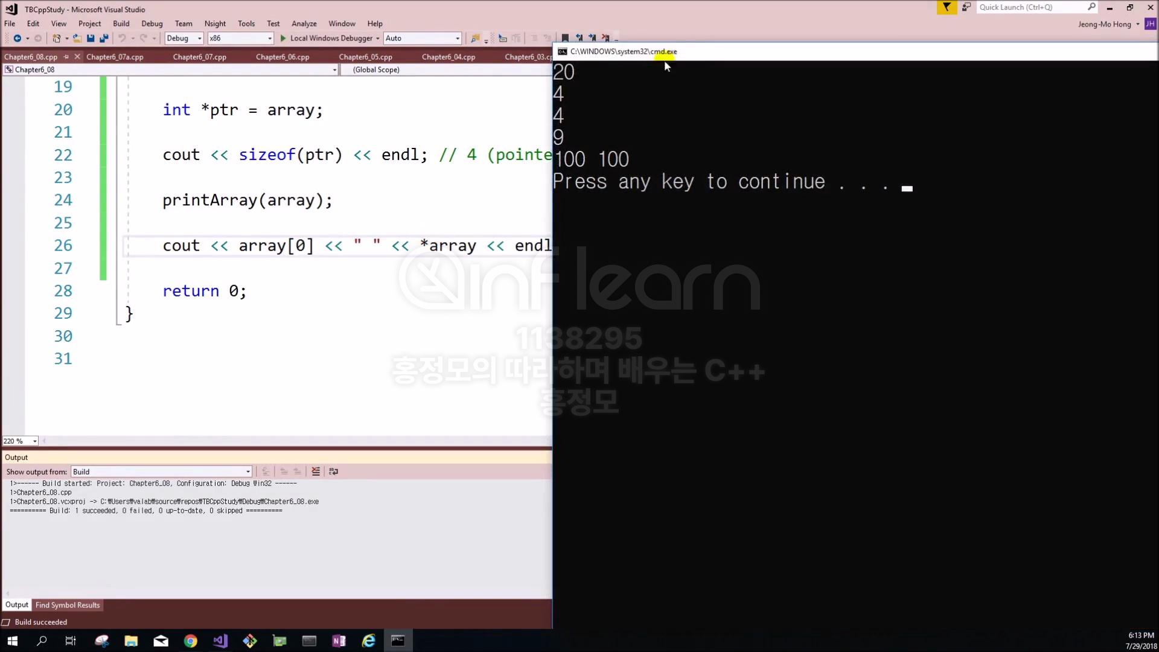Pin the Chapter6_08.cpp tab
1159x652 pixels.
tap(66, 57)
